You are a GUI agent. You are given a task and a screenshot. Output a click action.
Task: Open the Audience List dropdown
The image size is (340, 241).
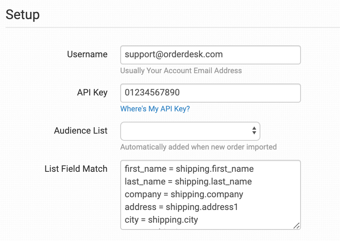[190, 131]
